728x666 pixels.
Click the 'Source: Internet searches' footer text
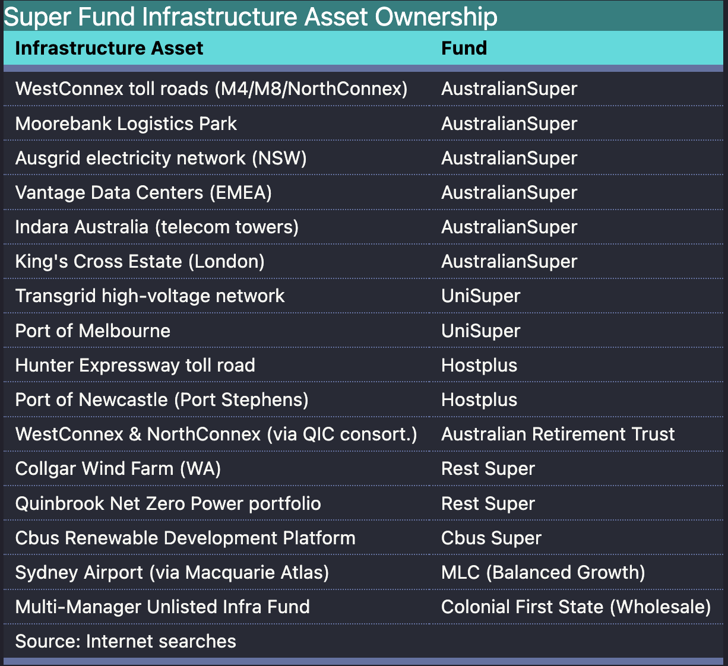pos(125,641)
